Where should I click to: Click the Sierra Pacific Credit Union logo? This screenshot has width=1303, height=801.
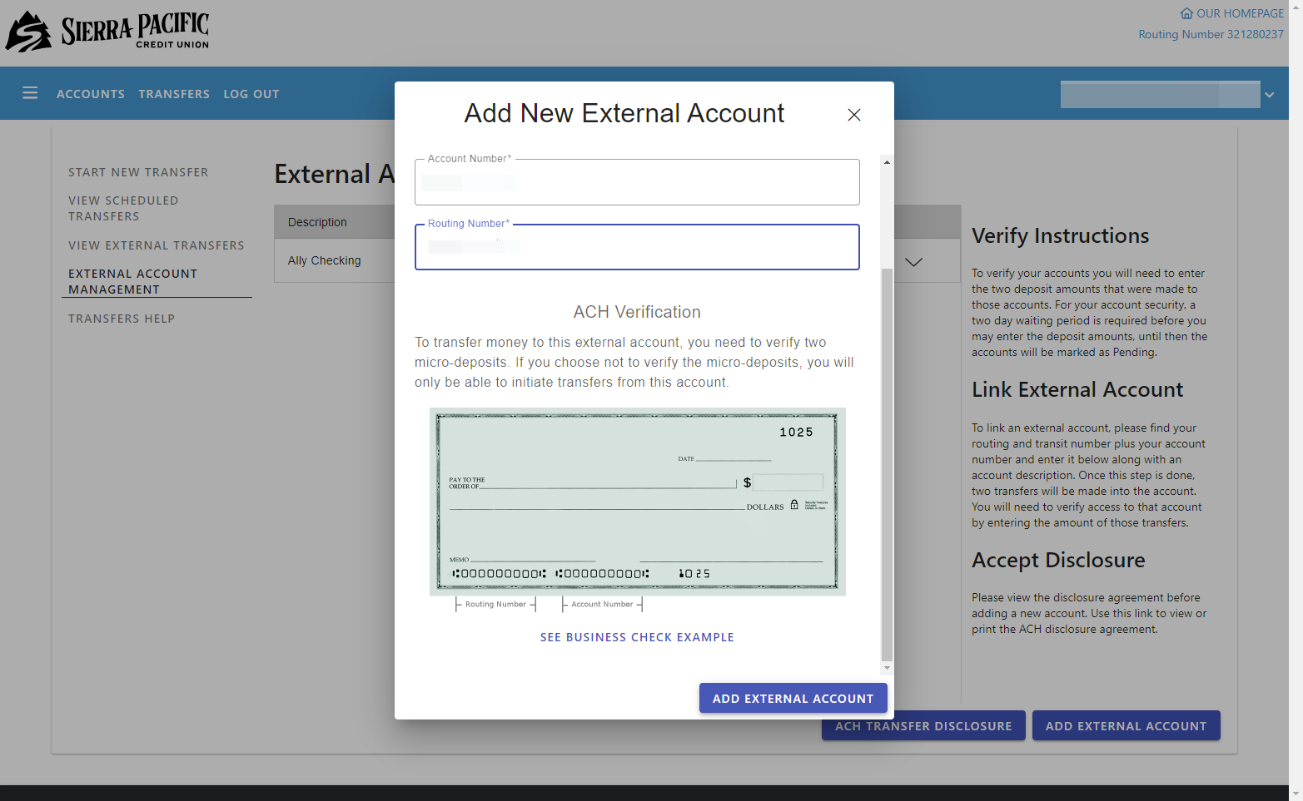[x=107, y=32]
